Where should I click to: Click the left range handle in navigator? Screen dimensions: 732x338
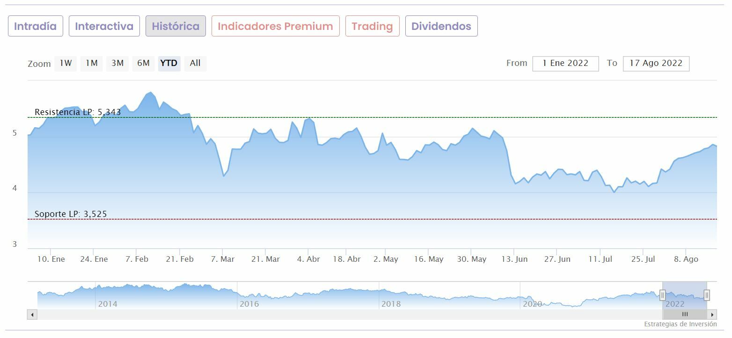(662, 295)
